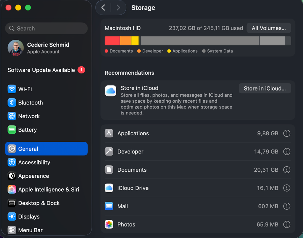The height and width of the screenshot is (238, 303).
Task: Open Software Update Available notice
Action: [x=46, y=70]
